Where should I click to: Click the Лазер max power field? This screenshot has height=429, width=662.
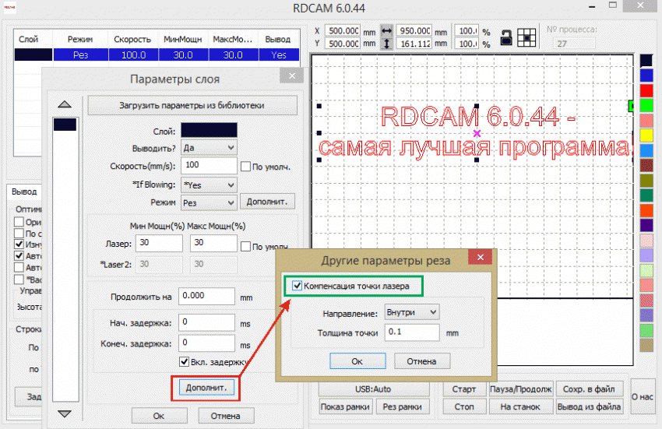(213, 243)
